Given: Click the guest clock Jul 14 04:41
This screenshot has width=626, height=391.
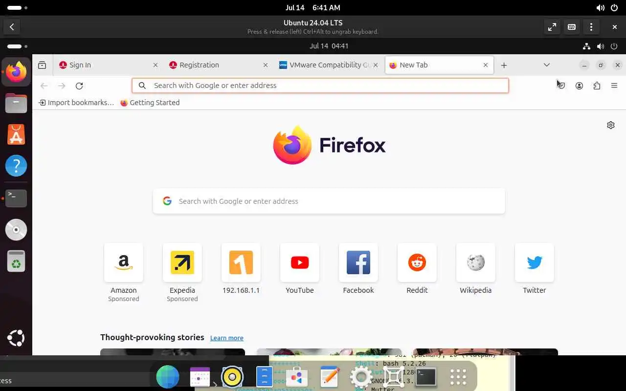Looking at the screenshot, I should 329,46.
